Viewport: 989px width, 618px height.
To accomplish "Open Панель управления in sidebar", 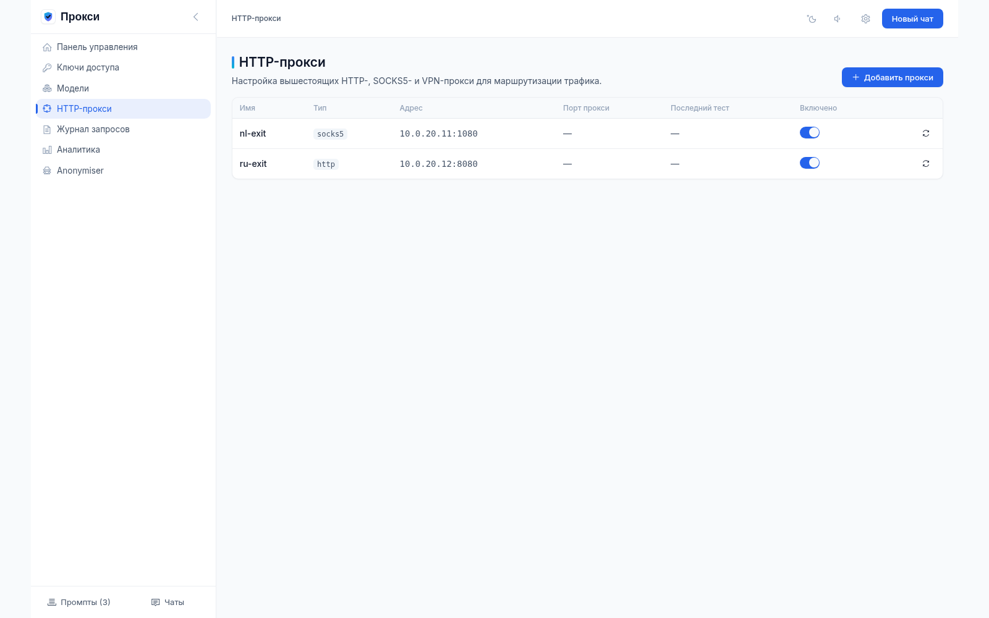I will pyautogui.click(x=124, y=47).
